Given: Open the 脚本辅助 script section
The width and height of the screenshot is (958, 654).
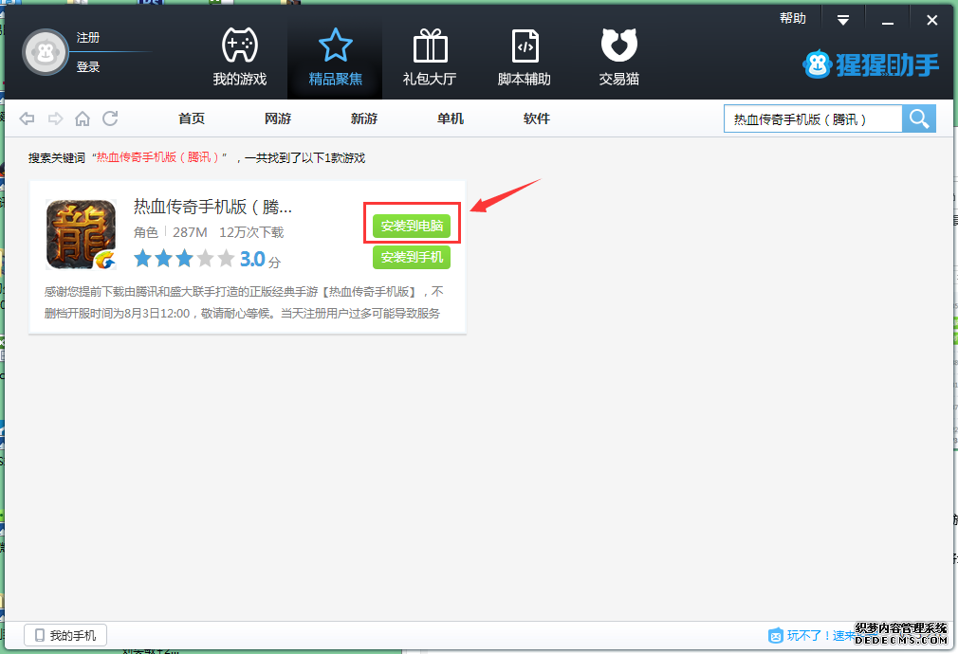Looking at the screenshot, I should 525,57.
